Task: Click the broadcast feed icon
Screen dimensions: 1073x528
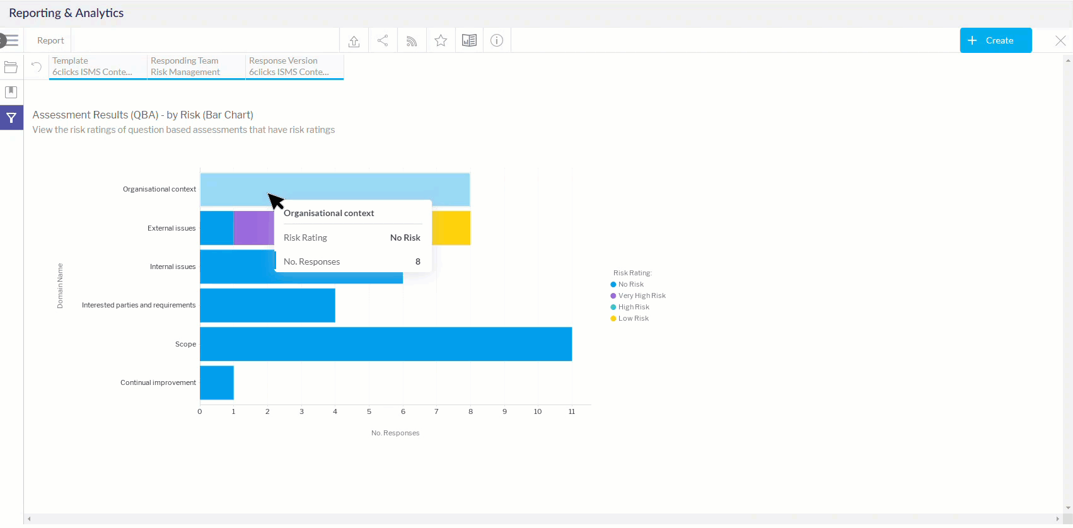Action: tap(412, 41)
